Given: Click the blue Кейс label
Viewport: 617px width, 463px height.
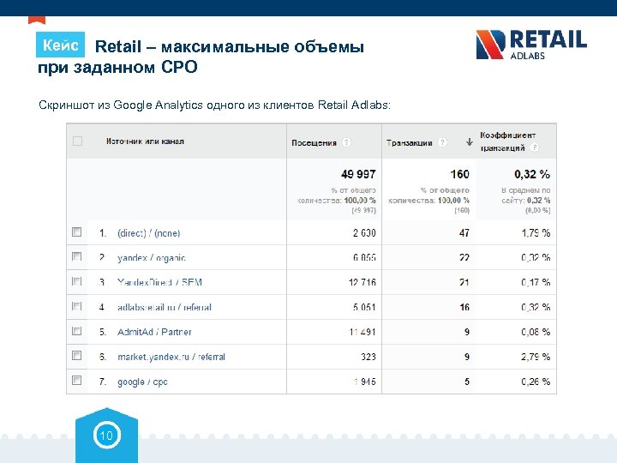Looking at the screenshot, I should [x=60, y=45].
